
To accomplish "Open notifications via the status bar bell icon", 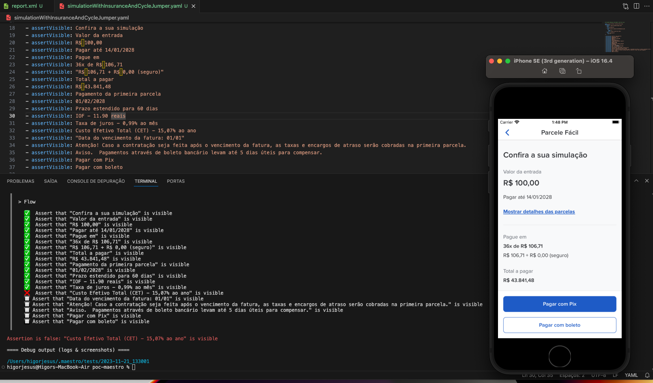I will (647, 375).
